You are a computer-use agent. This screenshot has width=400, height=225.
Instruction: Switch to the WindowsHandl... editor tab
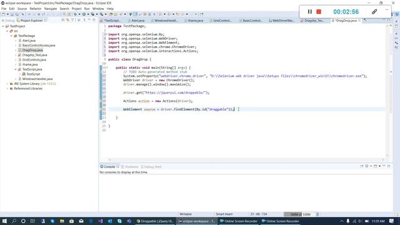pyautogui.click(x=164, y=21)
